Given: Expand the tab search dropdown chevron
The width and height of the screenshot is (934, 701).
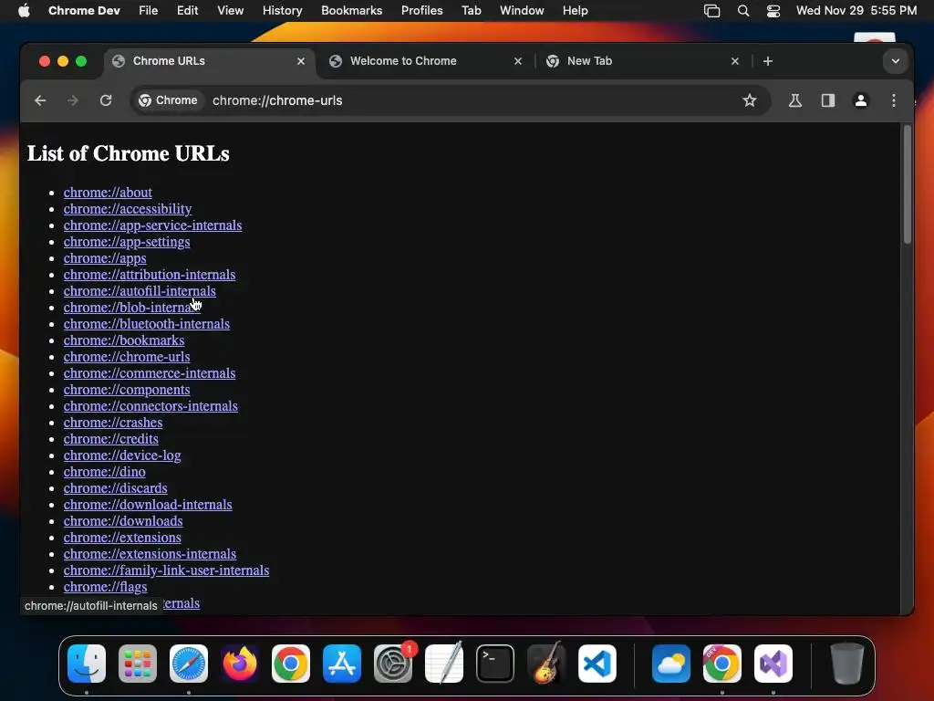Looking at the screenshot, I should (896, 61).
